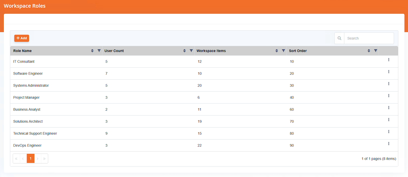The image size is (408, 177).
Task: Sort by the User Count column
Action: [x=185, y=51]
